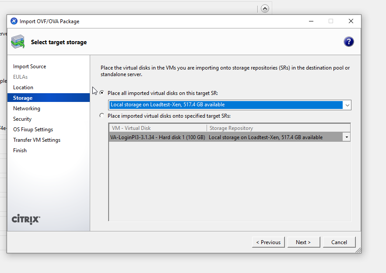Viewport: 386px width, 273px height.
Task: Go to the Networking step
Action: coord(27,108)
